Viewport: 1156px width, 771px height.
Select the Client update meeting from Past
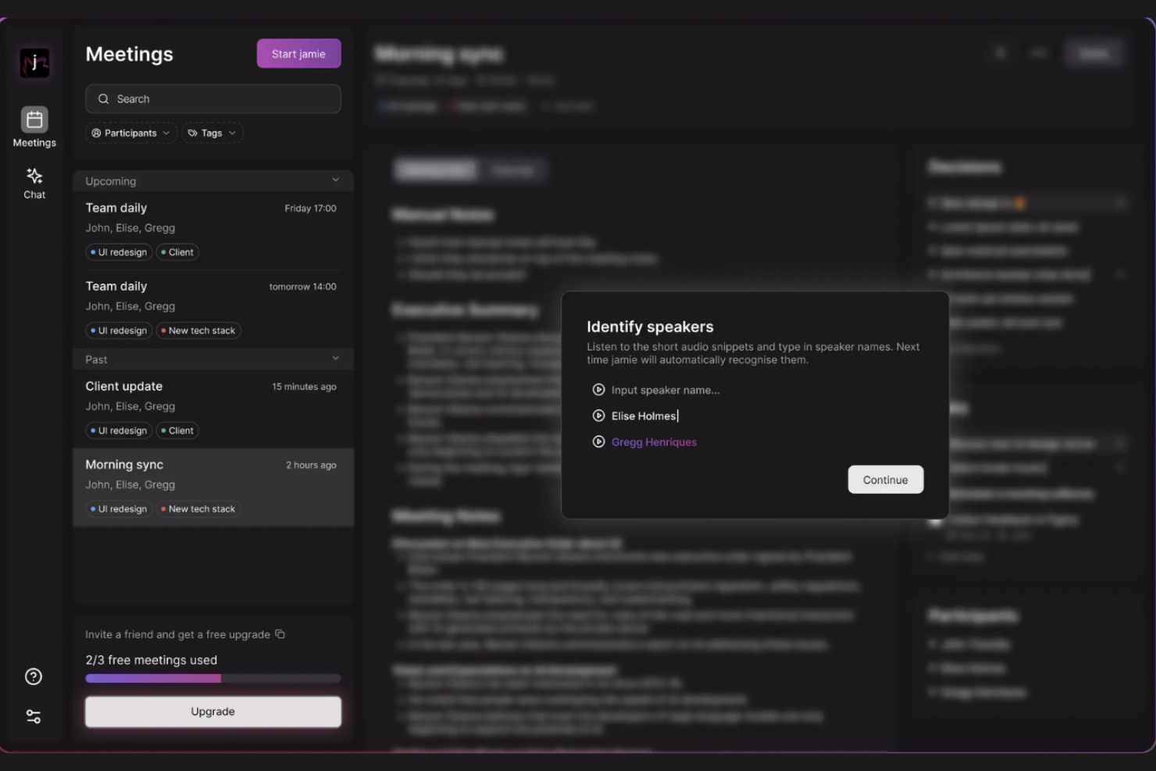211,407
